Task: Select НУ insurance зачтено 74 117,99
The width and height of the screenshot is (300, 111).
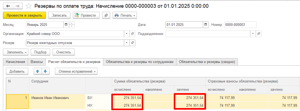Action: tap(284, 105)
